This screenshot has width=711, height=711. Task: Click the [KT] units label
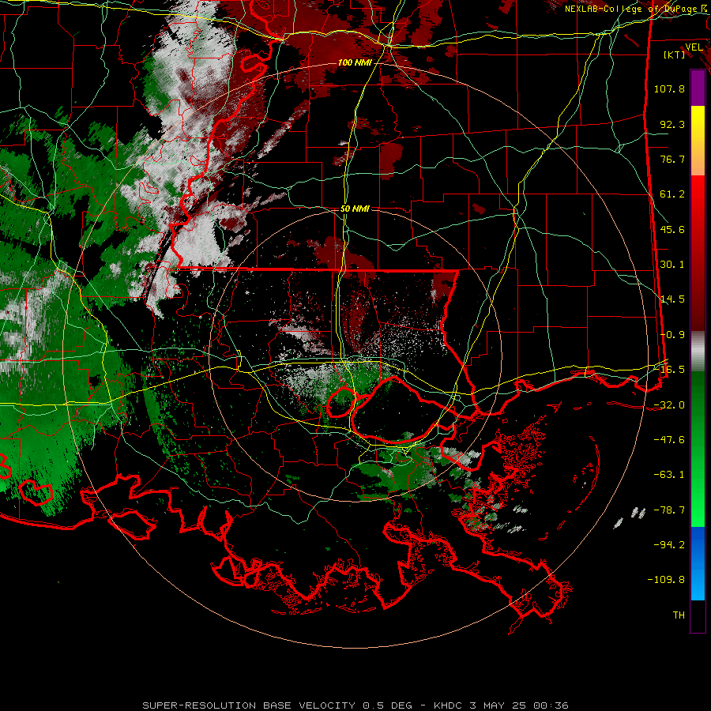click(x=674, y=55)
